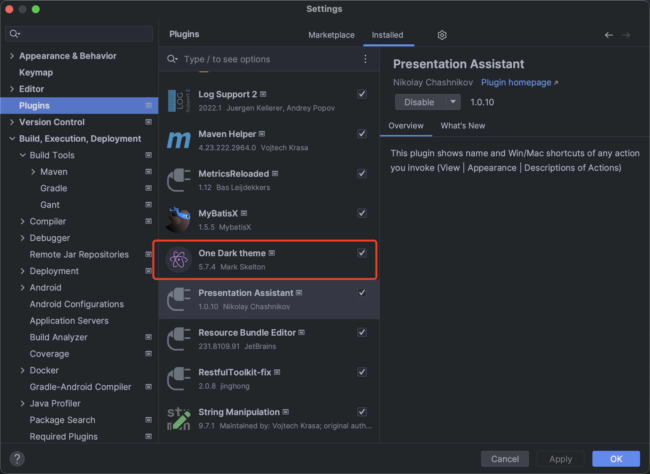Select Remote Jar Repositories entry
The image size is (650, 474).
pyautogui.click(x=79, y=254)
